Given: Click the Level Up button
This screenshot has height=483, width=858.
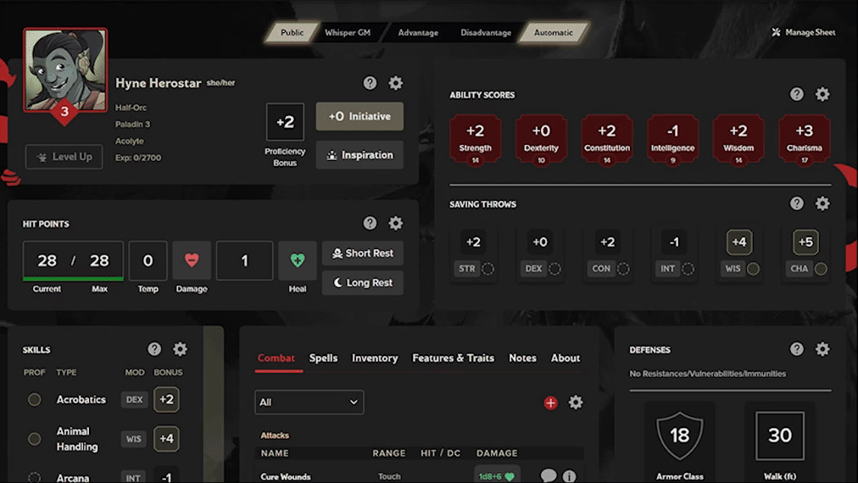Looking at the screenshot, I should [x=64, y=157].
